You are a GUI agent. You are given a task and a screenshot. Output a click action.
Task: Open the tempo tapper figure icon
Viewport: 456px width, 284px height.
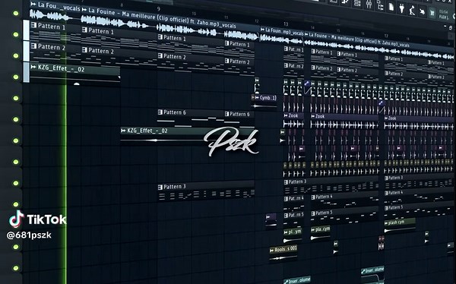point(412,10)
